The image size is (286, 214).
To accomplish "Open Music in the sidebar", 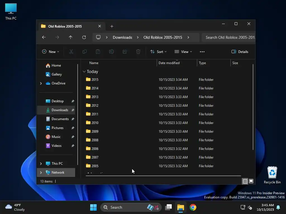I will 56,137.
